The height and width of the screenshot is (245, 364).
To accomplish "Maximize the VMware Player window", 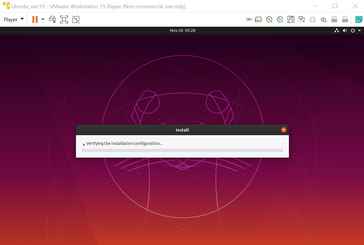I will [x=335, y=6].
